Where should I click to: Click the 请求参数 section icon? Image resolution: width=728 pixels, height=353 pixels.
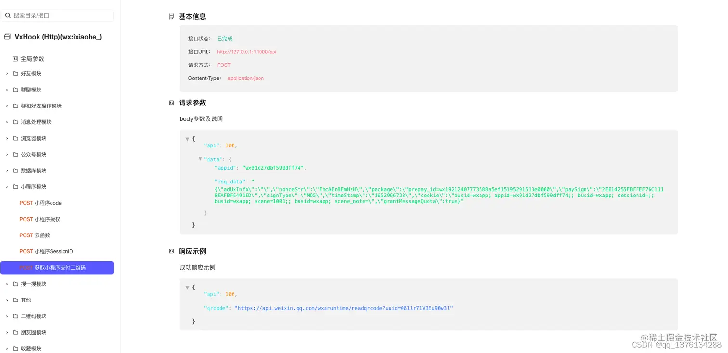pos(171,103)
